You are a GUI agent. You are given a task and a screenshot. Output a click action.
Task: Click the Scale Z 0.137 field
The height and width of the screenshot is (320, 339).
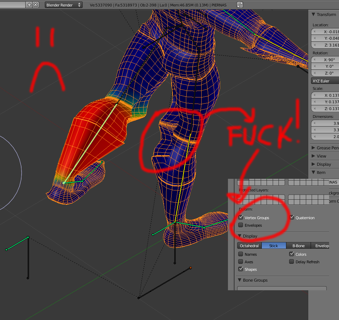[325, 109]
